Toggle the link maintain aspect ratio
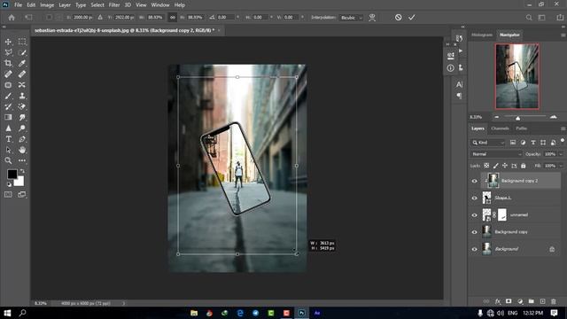567x319 pixels. (173, 18)
